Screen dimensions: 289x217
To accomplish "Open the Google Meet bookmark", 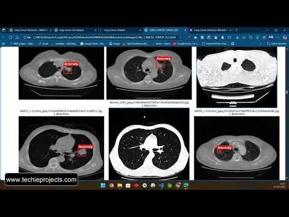I will (93, 43).
